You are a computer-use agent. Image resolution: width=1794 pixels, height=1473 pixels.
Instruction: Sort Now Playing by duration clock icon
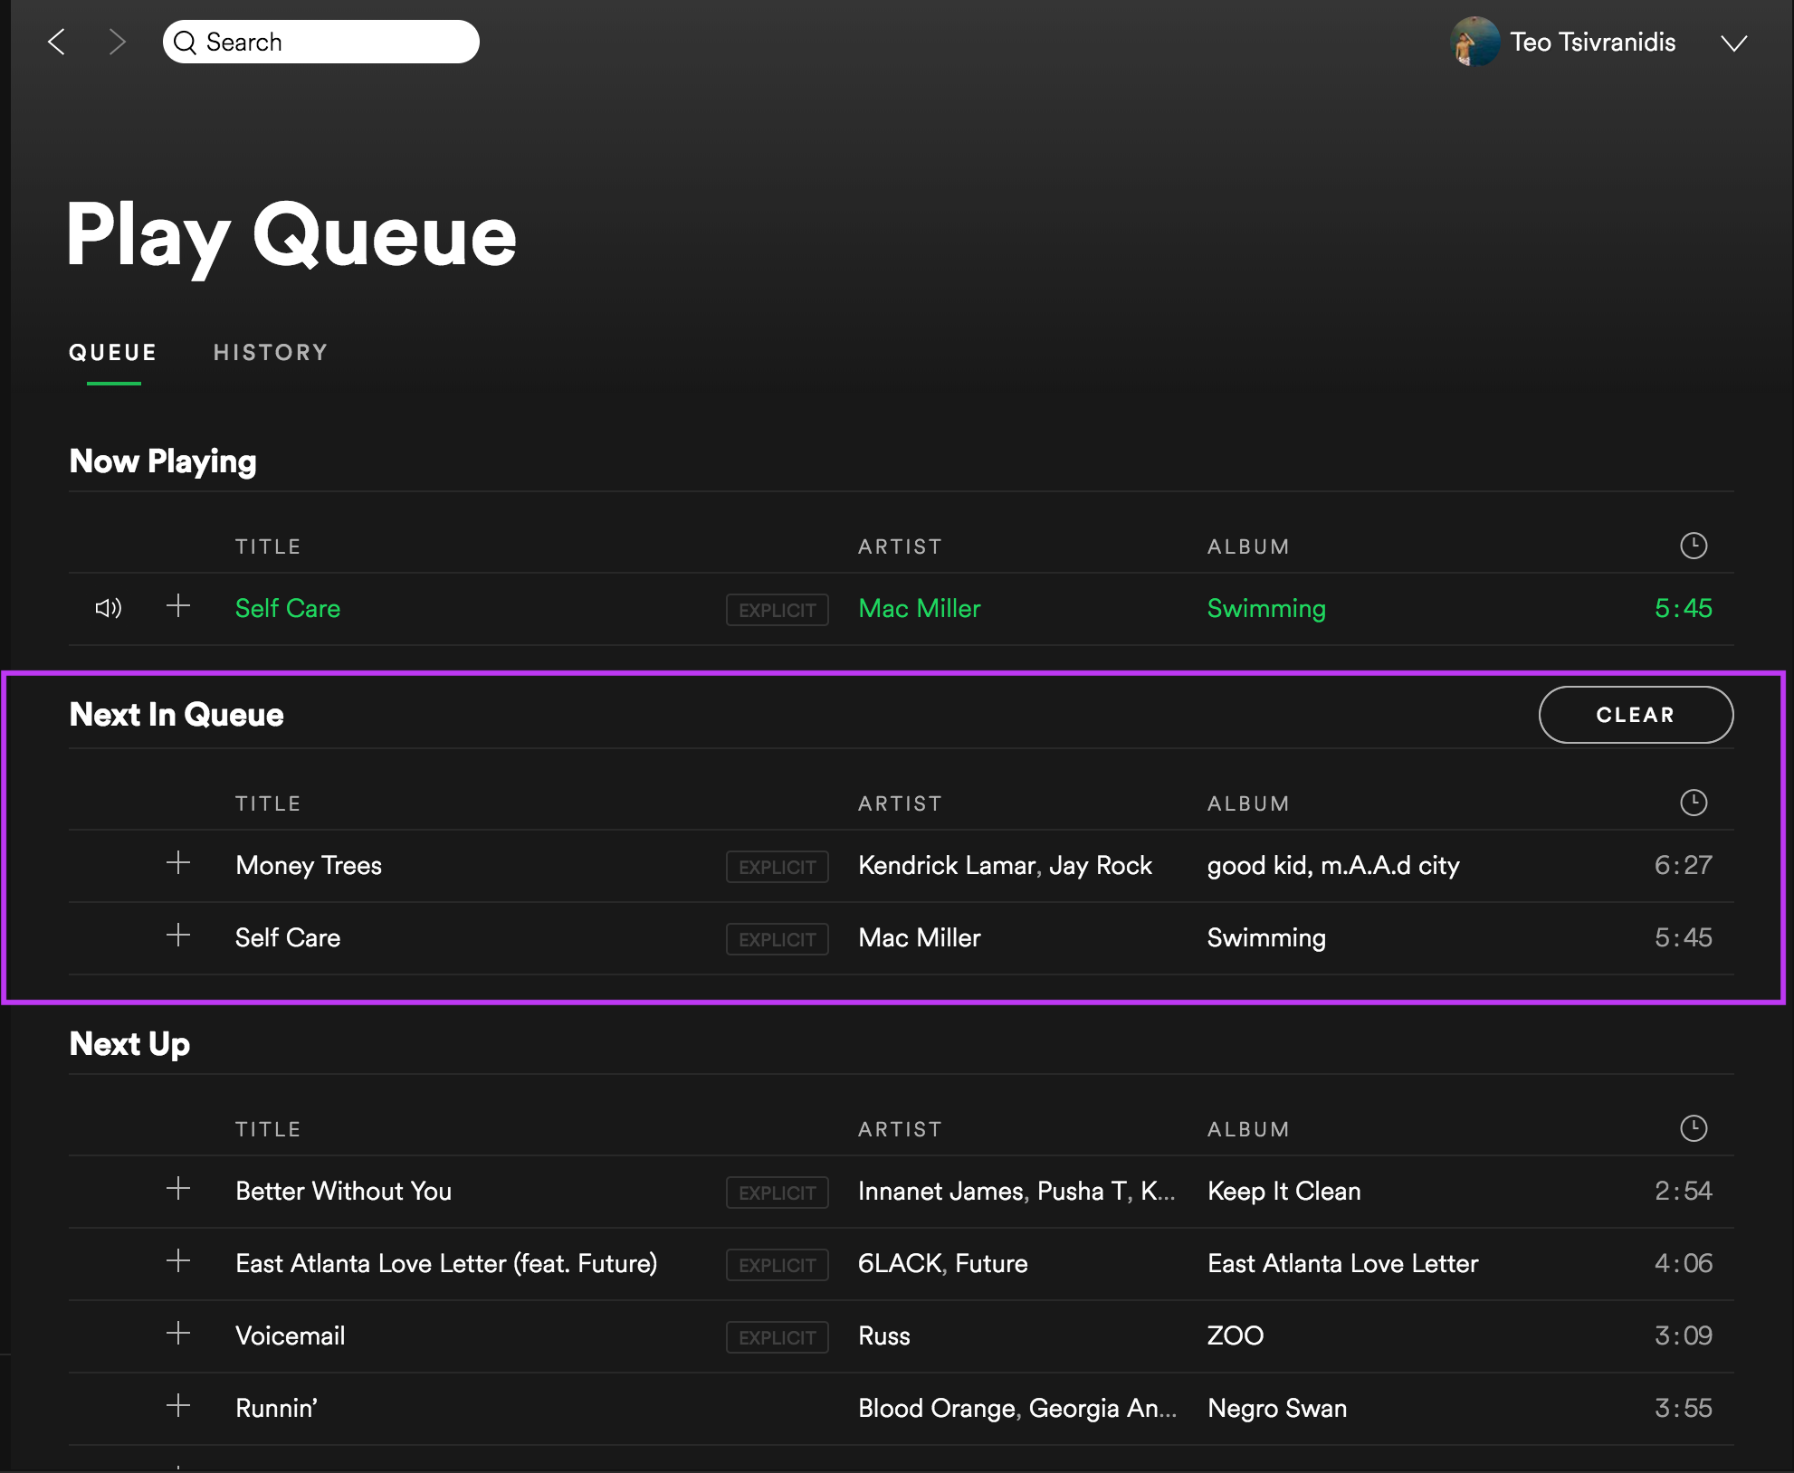[x=1694, y=546]
